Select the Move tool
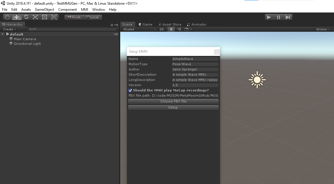 (x=17, y=17)
